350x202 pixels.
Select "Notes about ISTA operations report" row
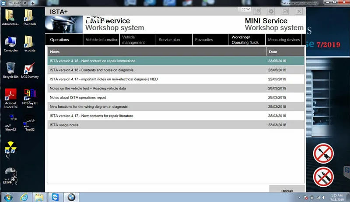(176, 97)
